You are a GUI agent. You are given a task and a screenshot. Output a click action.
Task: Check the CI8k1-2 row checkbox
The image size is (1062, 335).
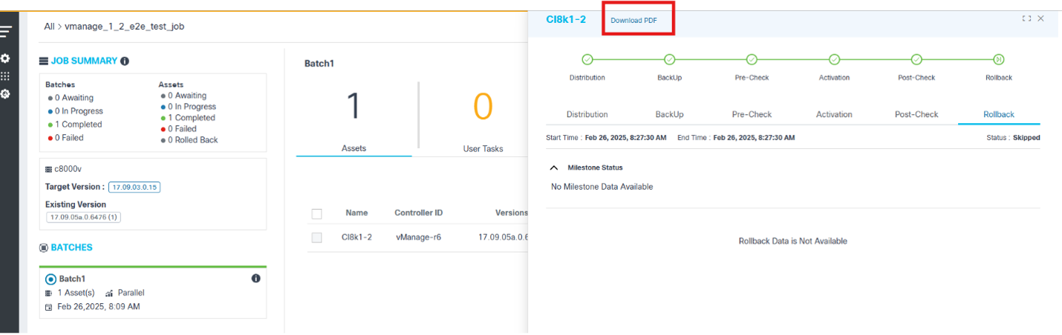(x=317, y=238)
